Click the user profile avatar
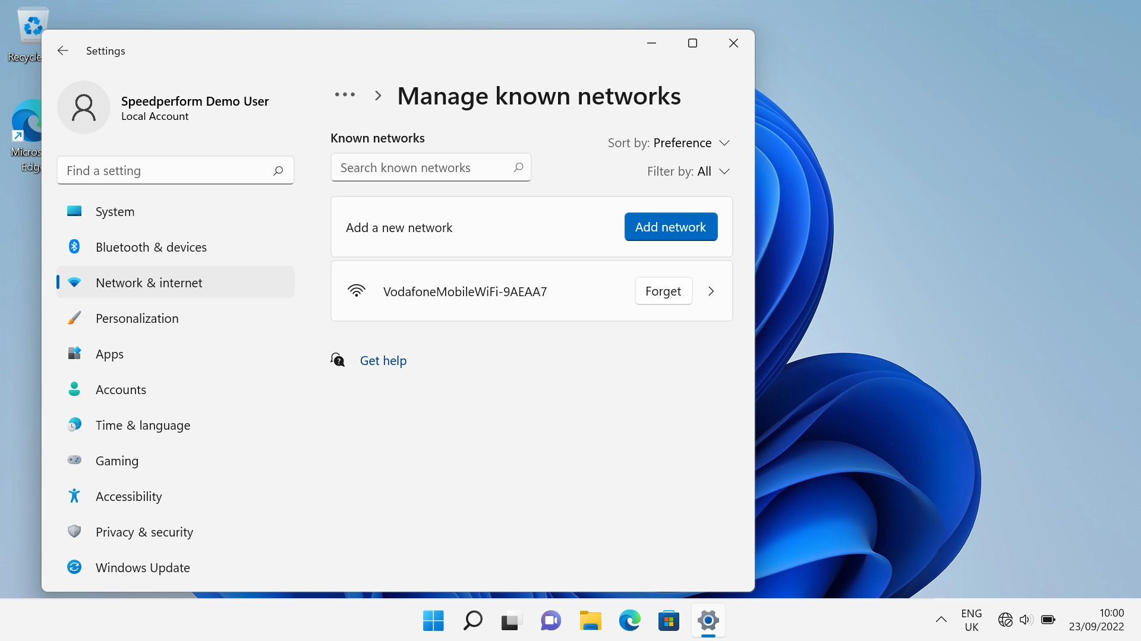Viewport: 1141px width, 641px height. click(84, 107)
